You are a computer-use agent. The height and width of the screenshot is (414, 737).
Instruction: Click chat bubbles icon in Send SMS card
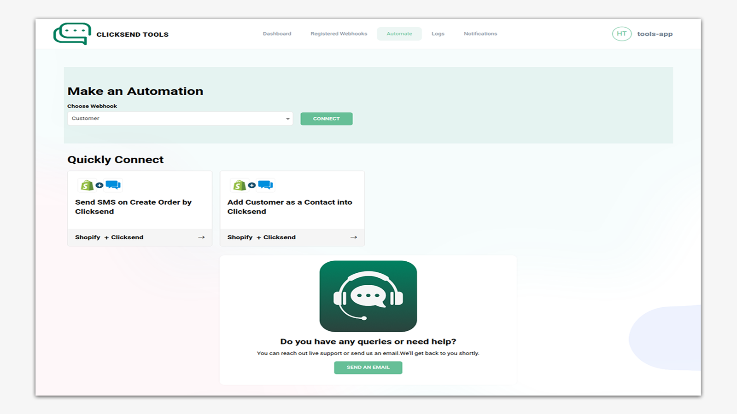click(x=113, y=185)
